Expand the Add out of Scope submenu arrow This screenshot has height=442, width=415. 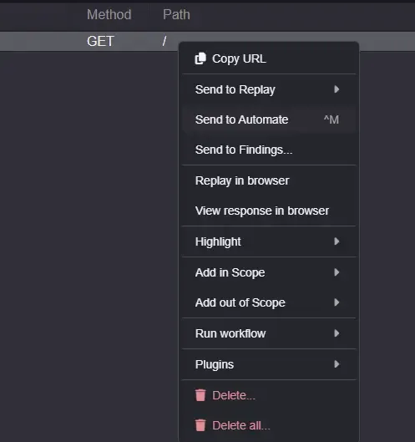click(x=337, y=302)
